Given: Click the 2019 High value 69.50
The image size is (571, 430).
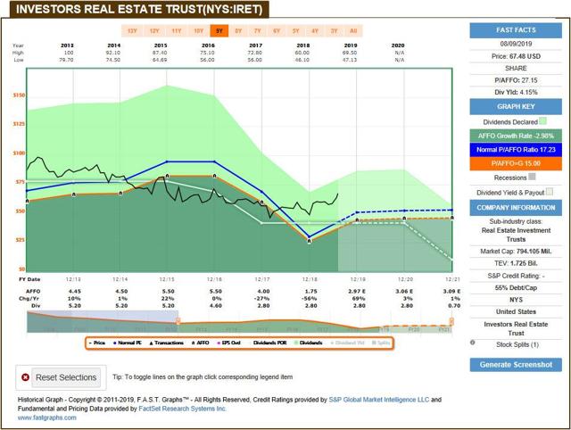Looking at the screenshot, I should click(x=350, y=53).
